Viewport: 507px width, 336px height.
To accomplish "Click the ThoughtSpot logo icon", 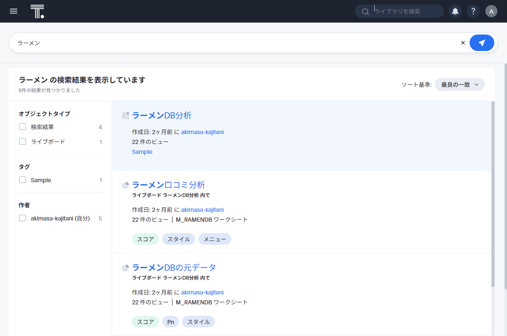I will pyautogui.click(x=37, y=12).
